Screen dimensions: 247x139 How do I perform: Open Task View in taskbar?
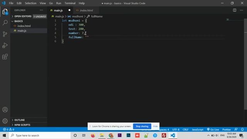[84, 136]
